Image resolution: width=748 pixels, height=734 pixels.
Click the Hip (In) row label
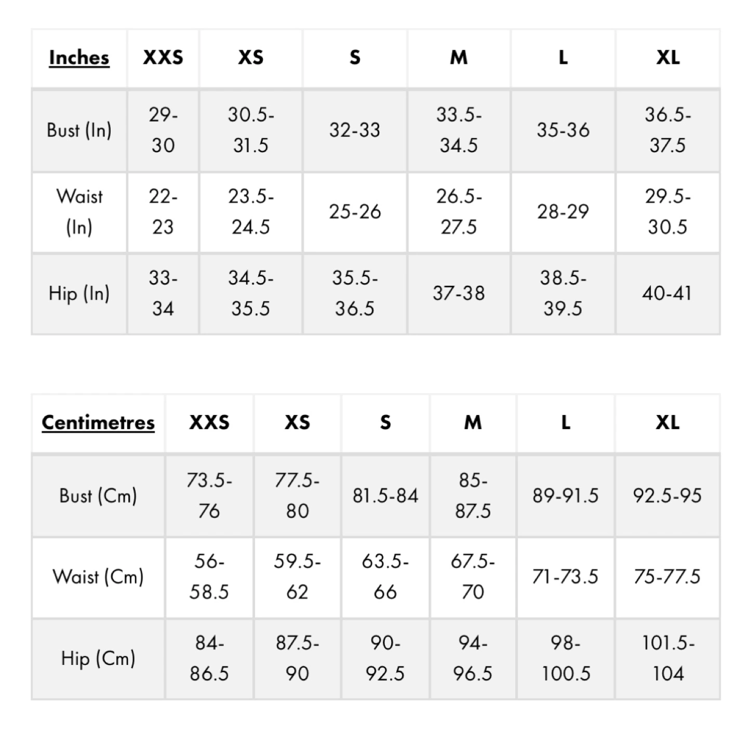tap(79, 293)
